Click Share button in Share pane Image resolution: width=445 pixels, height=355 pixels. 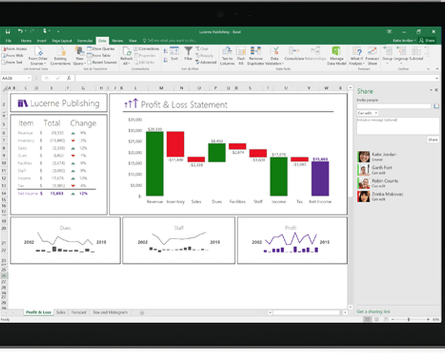pos(433,139)
